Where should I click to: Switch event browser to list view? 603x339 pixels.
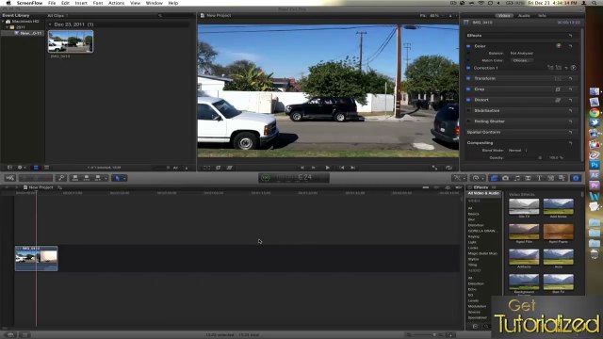pos(46,168)
